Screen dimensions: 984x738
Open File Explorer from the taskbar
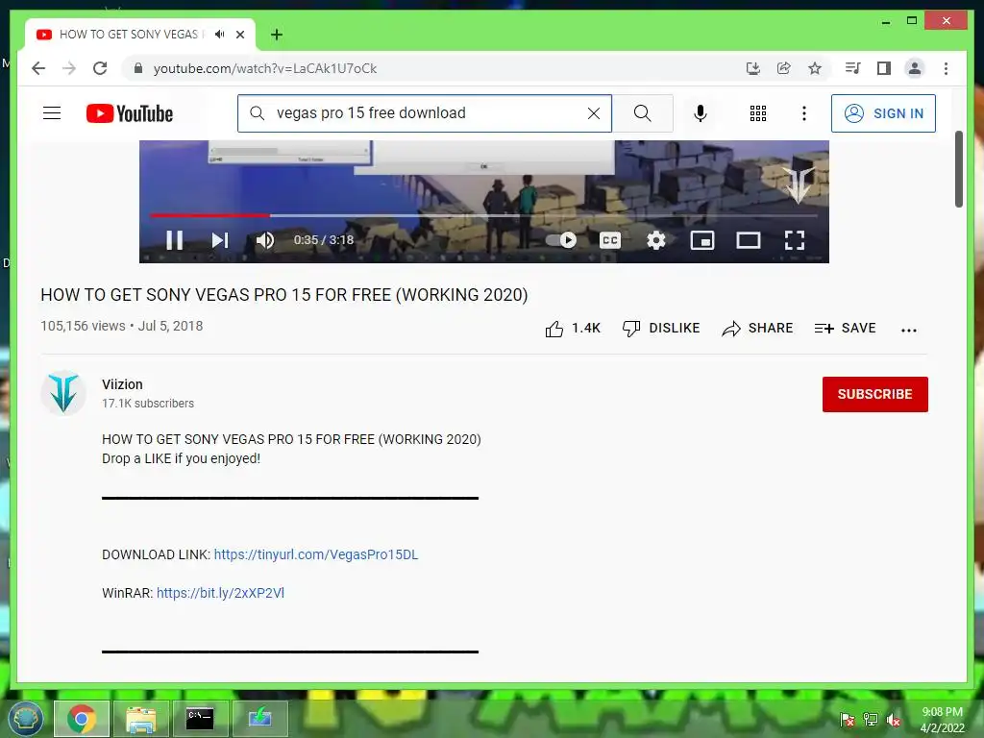coord(140,719)
